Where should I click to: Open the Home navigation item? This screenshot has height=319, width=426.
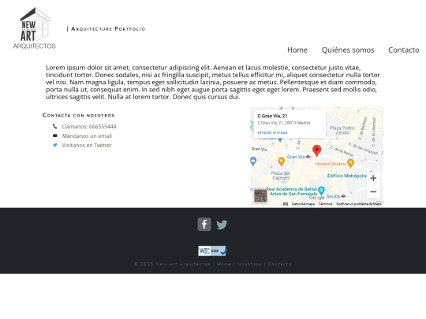tap(297, 50)
